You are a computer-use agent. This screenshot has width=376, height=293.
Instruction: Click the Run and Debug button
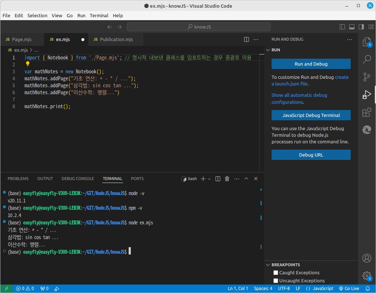point(311,64)
